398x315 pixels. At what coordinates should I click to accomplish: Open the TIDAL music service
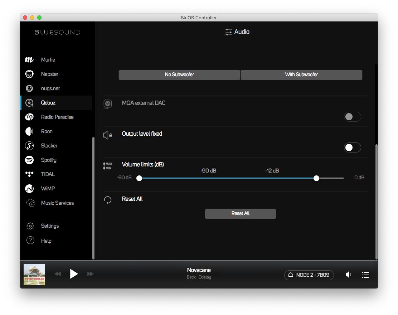(48, 174)
